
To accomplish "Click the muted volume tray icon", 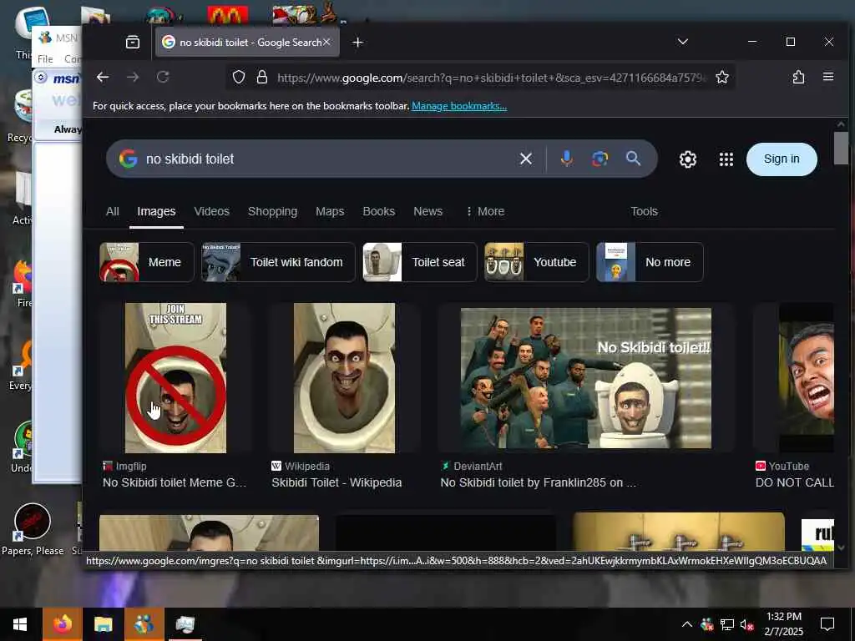I will [x=746, y=624].
